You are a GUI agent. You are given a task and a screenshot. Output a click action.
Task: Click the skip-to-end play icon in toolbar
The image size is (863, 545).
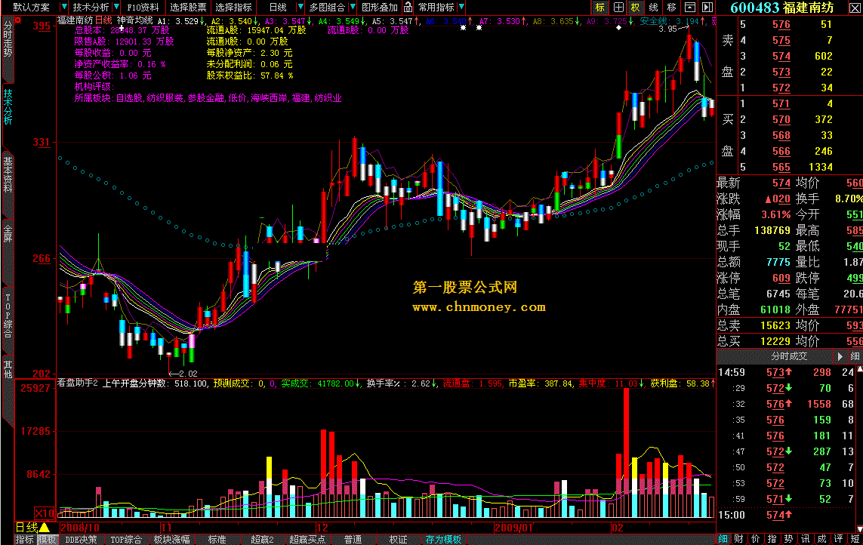pos(707,7)
